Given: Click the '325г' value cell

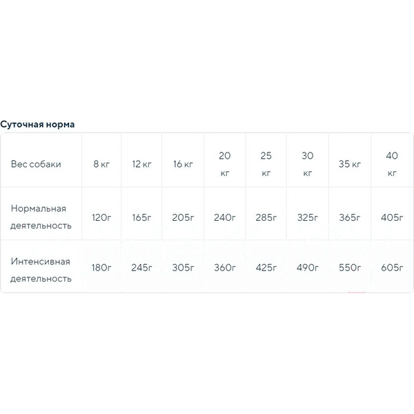Looking at the screenshot, I should 308,217.
